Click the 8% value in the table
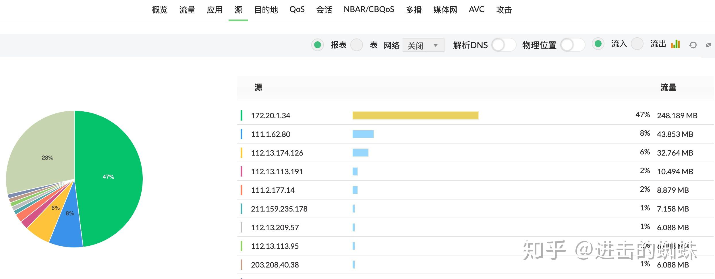715x279 pixels. (x=645, y=133)
